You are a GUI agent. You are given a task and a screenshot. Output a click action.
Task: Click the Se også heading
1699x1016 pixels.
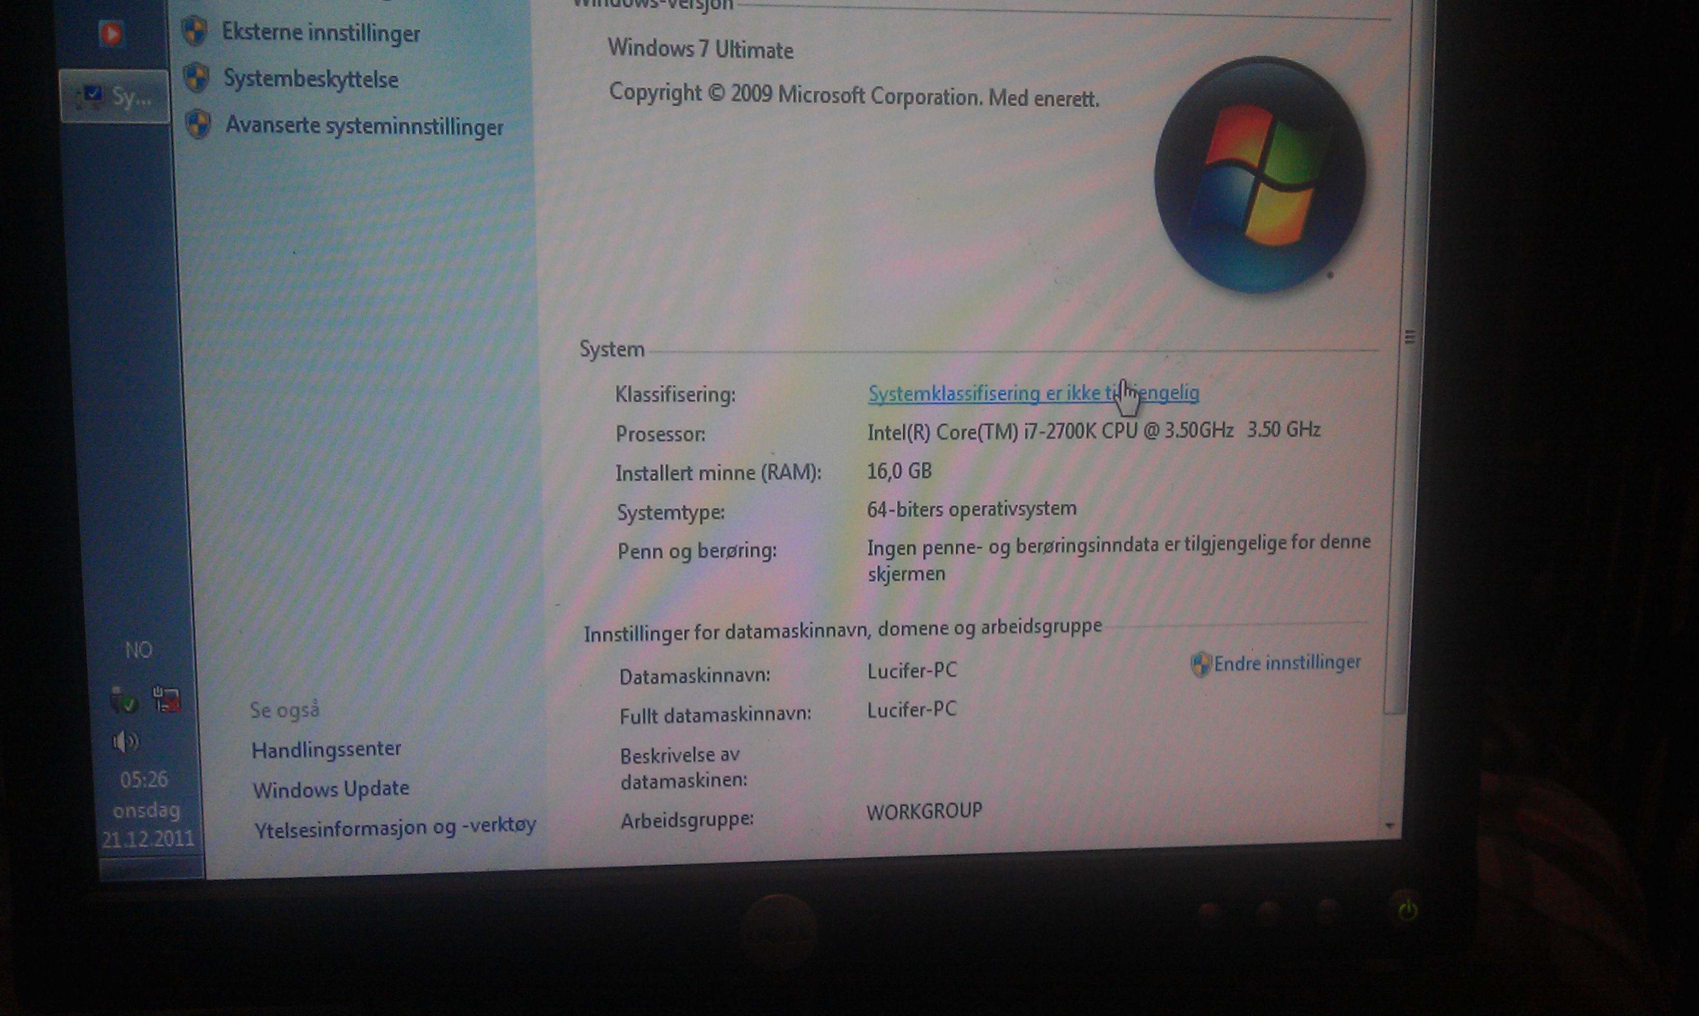(x=285, y=710)
